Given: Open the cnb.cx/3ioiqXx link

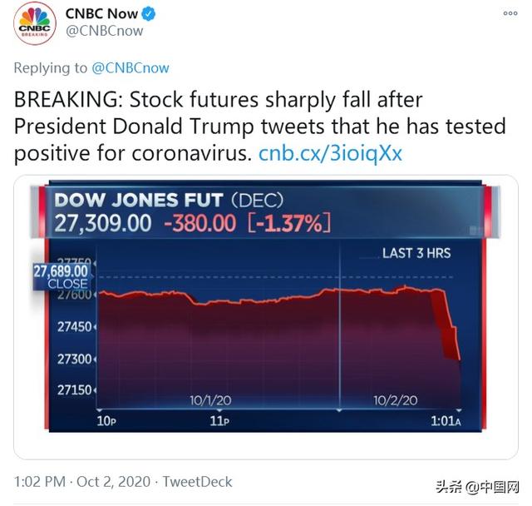Looking at the screenshot, I should tap(331, 153).
